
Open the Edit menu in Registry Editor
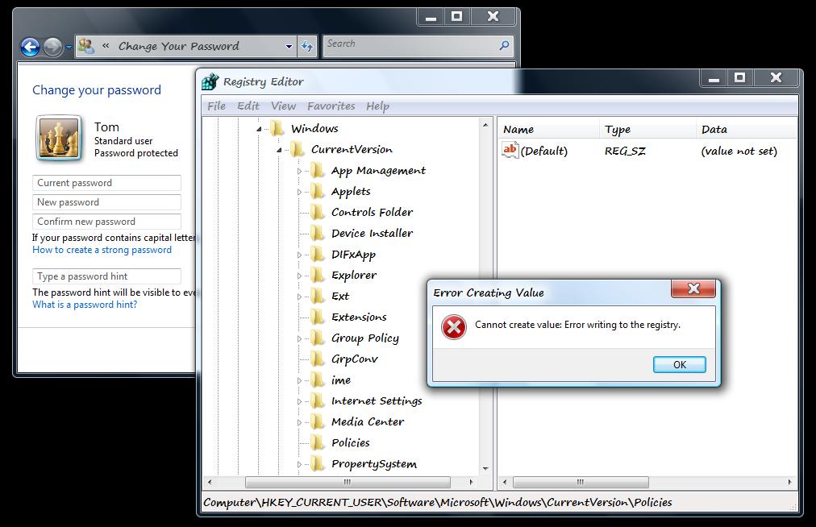coord(248,106)
